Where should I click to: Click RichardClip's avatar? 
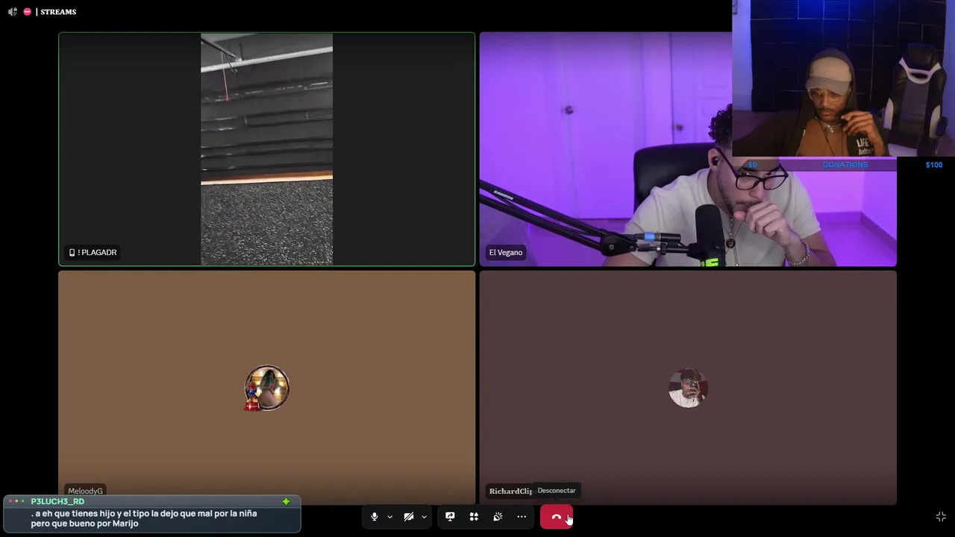click(688, 388)
